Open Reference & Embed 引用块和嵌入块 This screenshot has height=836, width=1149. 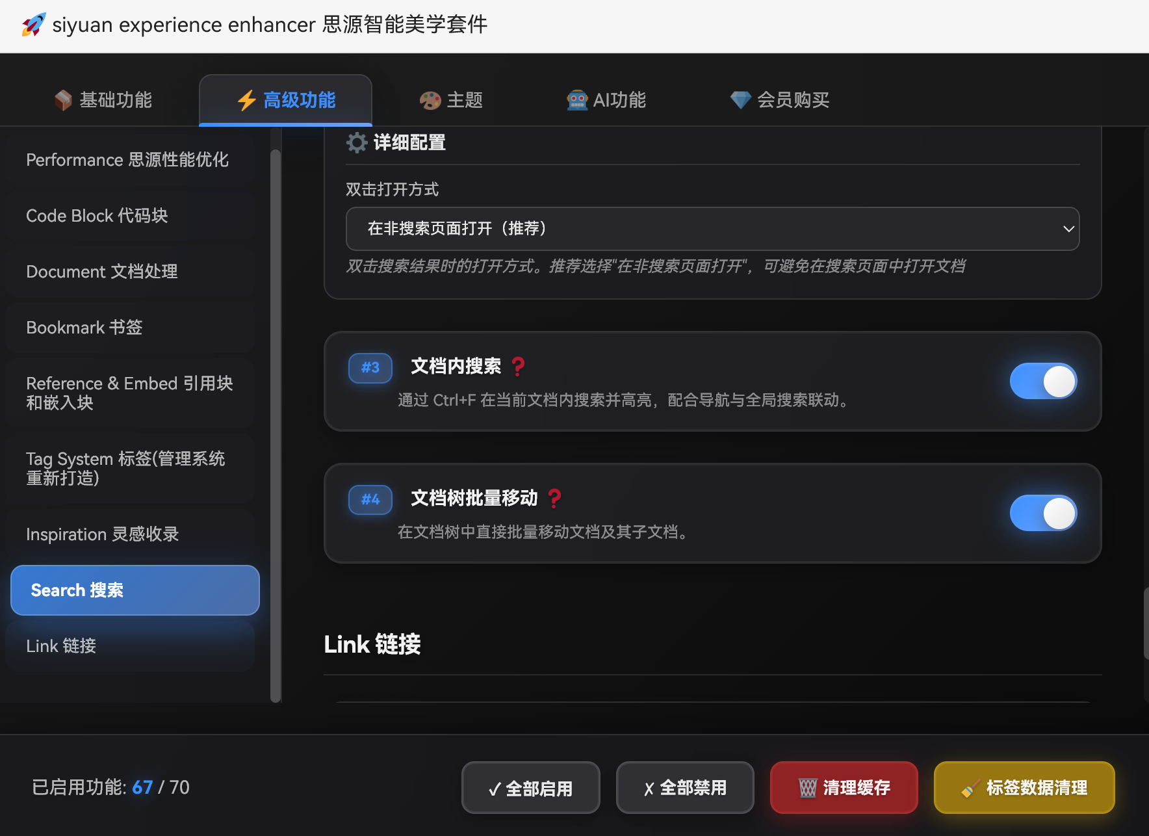coord(130,393)
